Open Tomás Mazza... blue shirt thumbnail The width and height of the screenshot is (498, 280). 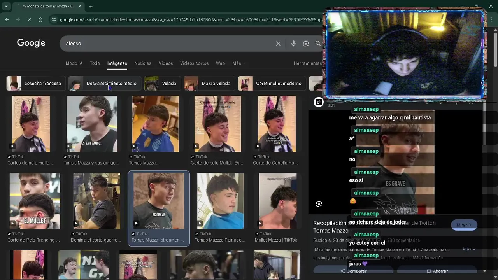[155, 124]
